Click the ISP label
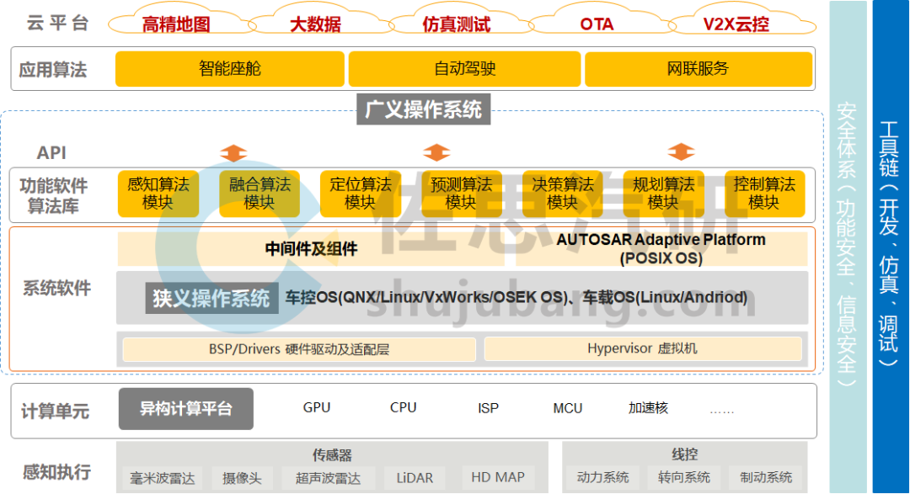The width and height of the screenshot is (910, 494). pos(488,408)
